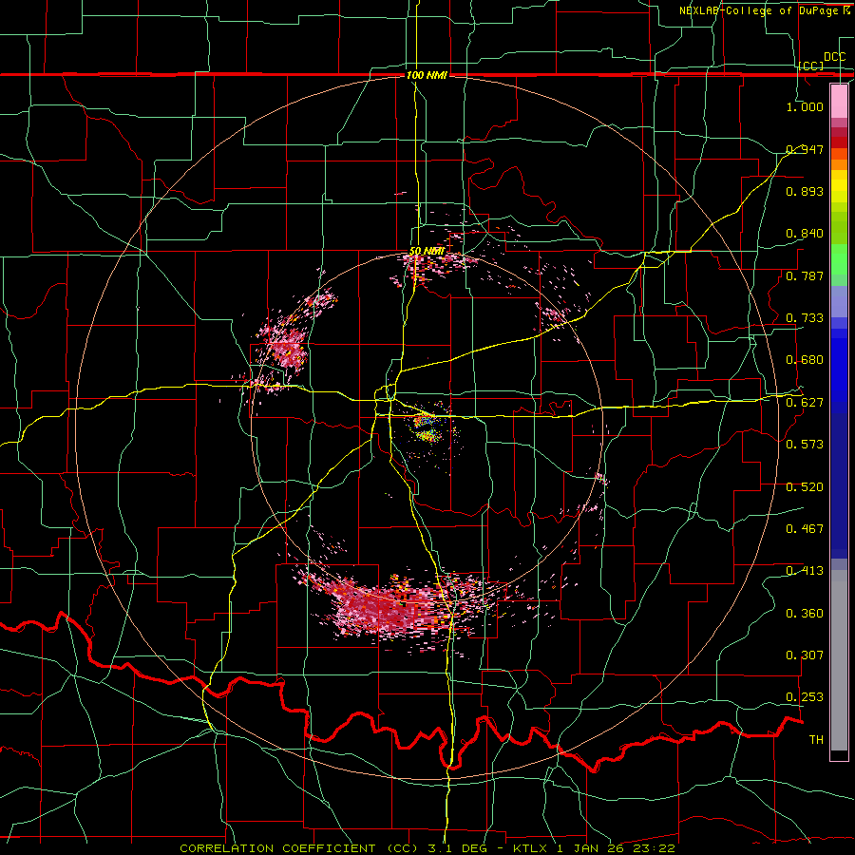Select the 0.733 legend value
855x855 pixels.
(805, 318)
